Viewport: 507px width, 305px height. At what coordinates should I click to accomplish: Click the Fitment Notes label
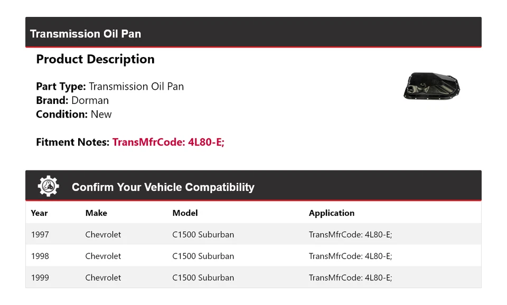[x=73, y=142]
